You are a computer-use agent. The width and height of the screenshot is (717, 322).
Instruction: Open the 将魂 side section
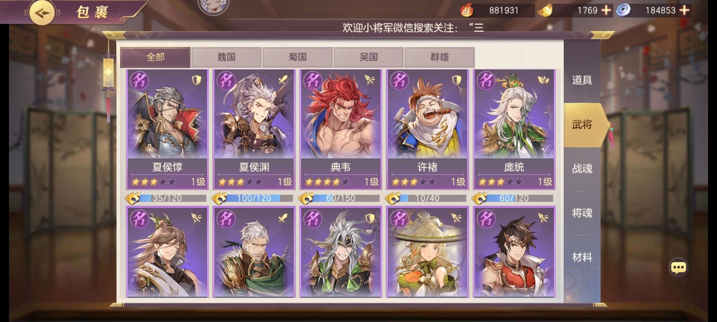tap(582, 213)
